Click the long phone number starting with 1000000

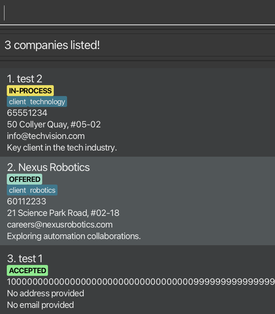tap(141, 282)
